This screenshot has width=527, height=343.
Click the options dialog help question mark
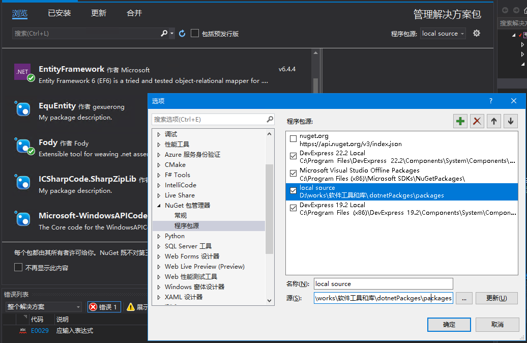click(x=491, y=101)
